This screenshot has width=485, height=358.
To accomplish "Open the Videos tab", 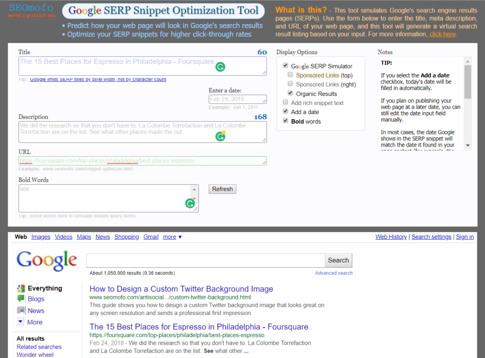I will [63, 237].
